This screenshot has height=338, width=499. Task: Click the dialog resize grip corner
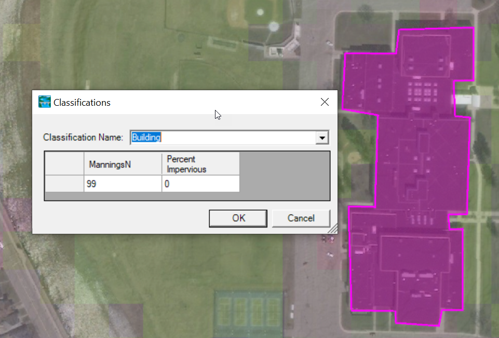[x=333, y=229]
